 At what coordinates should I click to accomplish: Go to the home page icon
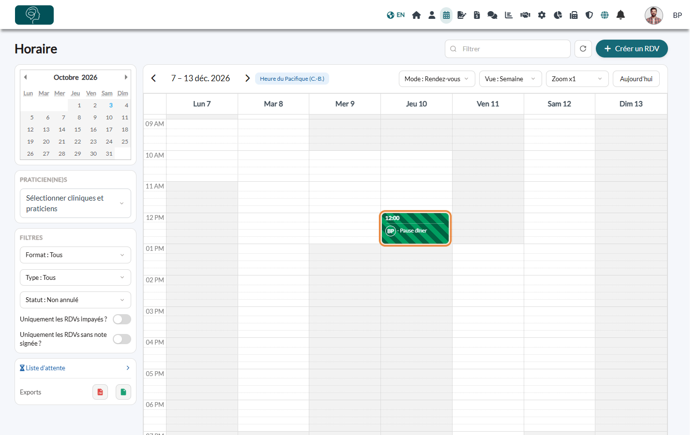click(416, 15)
